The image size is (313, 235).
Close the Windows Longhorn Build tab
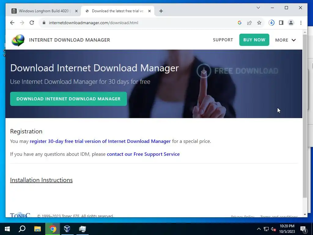pyautogui.click(x=76, y=11)
